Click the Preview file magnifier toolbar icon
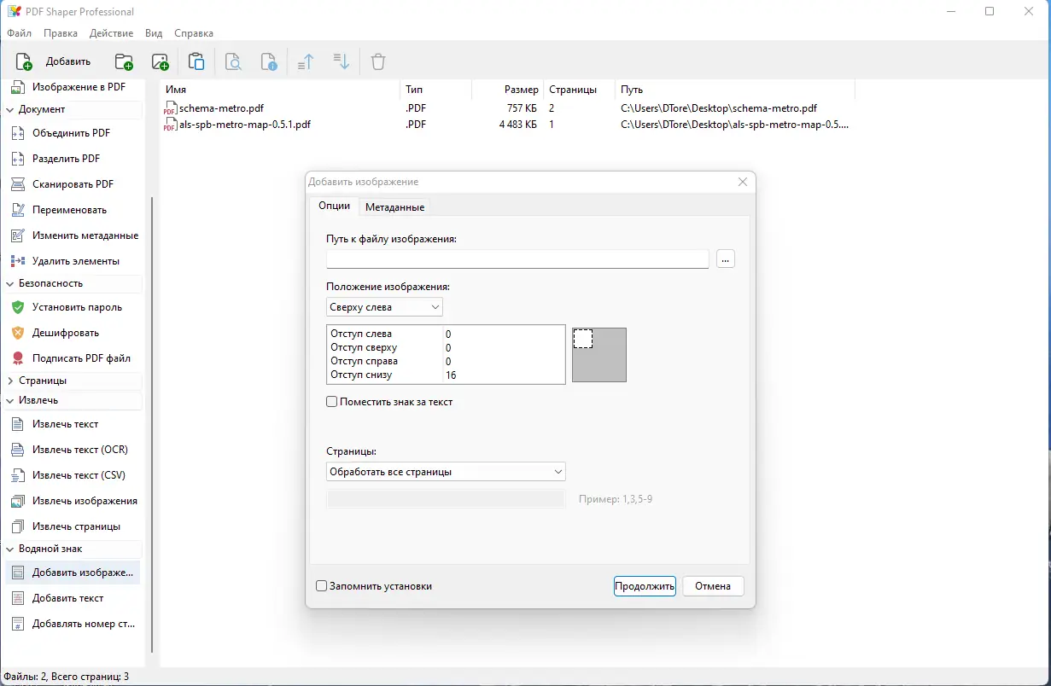The image size is (1051, 686). coord(233,61)
